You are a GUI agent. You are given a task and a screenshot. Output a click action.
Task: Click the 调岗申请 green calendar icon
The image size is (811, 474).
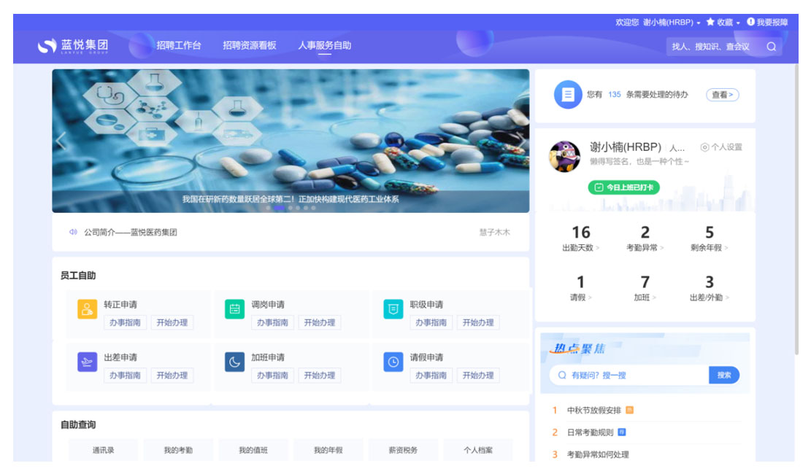[234, 309]
